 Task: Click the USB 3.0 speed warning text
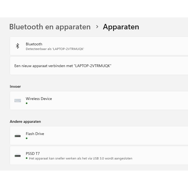81,158
